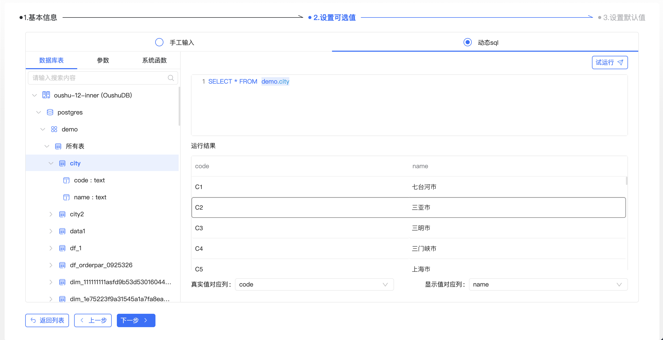This screenshot has width=663, height=340.
Task: Click the city table icon
Action: click(x=62, y=163)
